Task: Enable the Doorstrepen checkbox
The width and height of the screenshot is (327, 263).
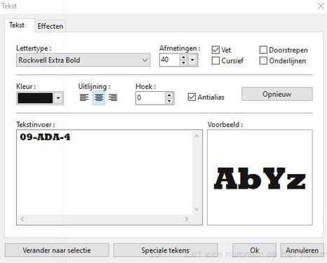Action: point(263,50)
